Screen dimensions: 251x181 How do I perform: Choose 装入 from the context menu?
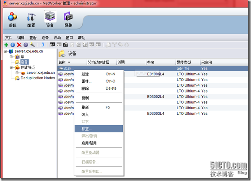(x=99, y=114)
